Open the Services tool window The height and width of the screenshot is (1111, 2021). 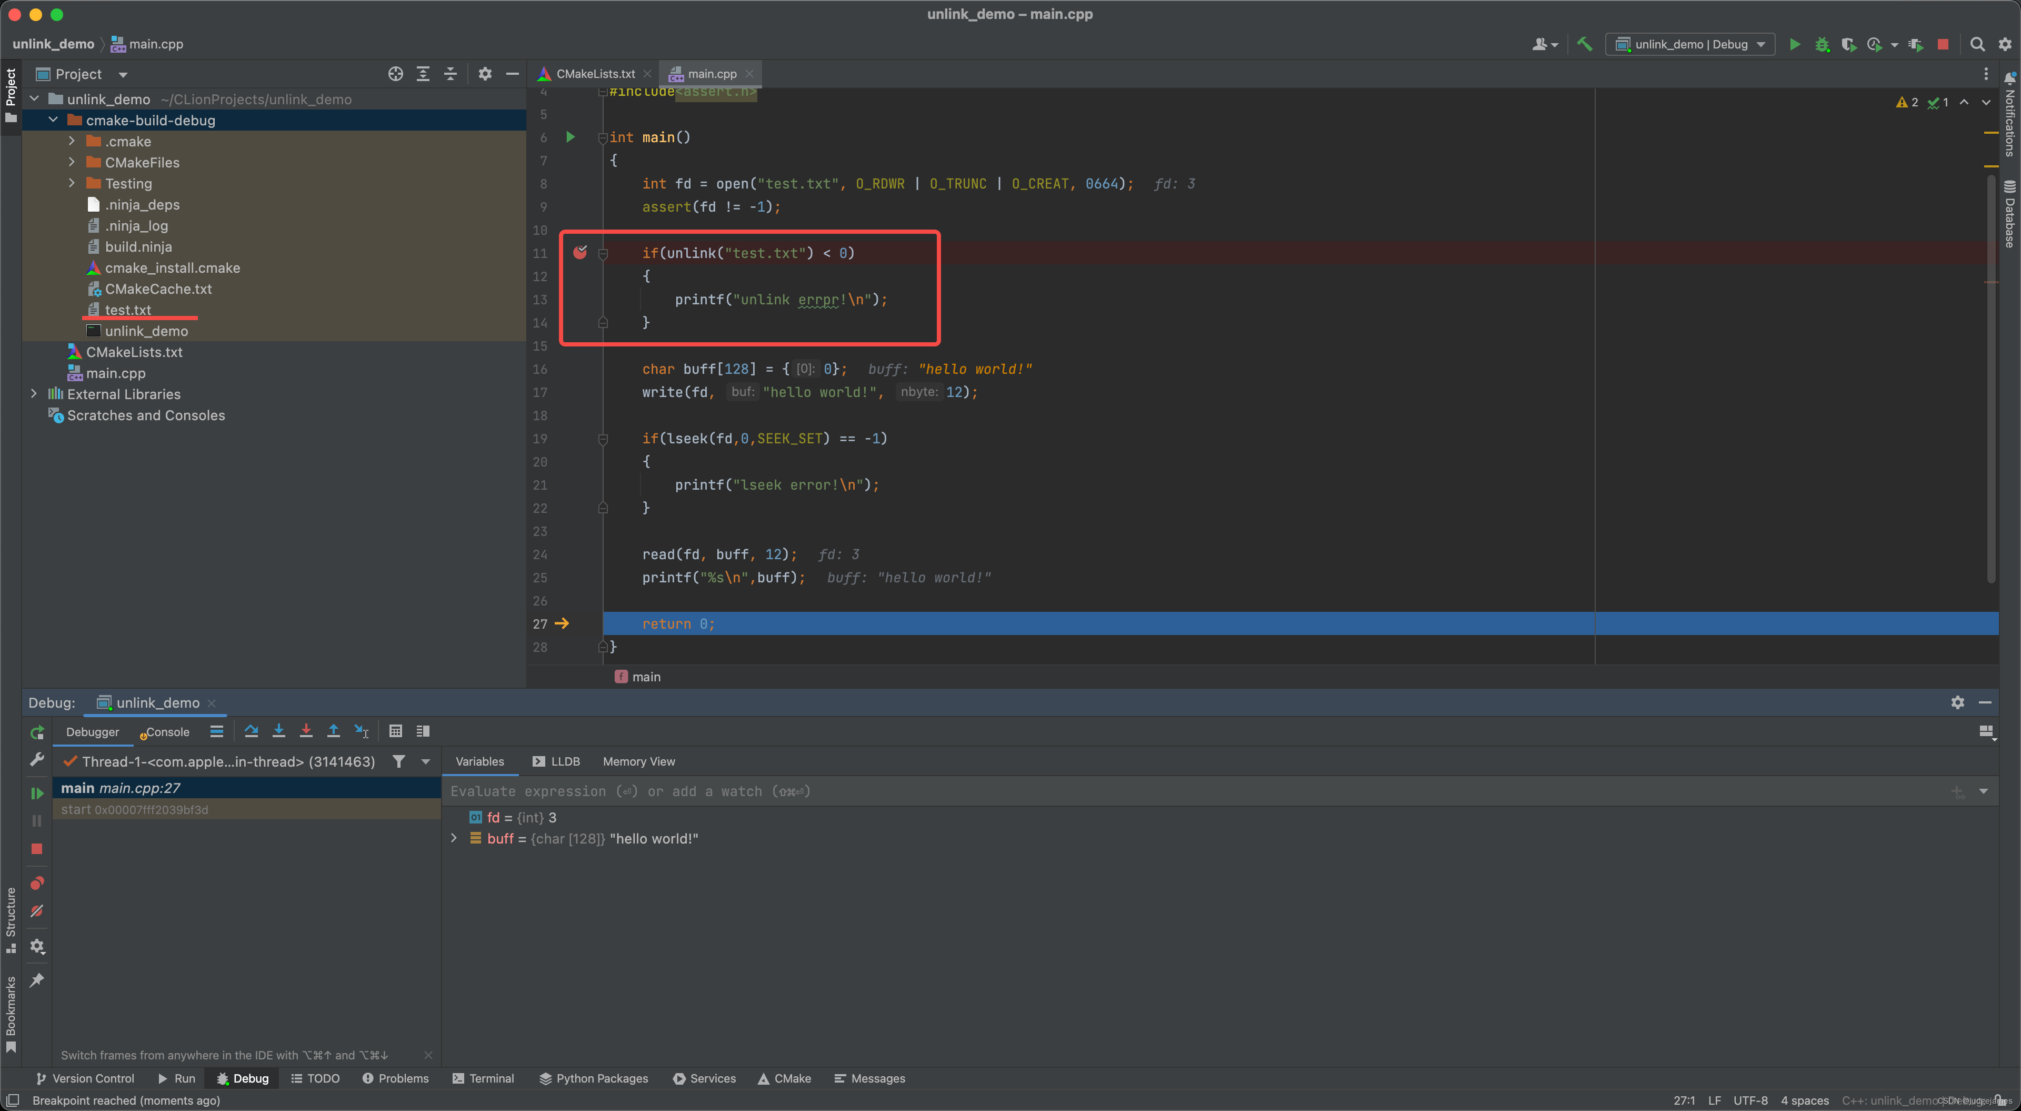(704, 1078)
